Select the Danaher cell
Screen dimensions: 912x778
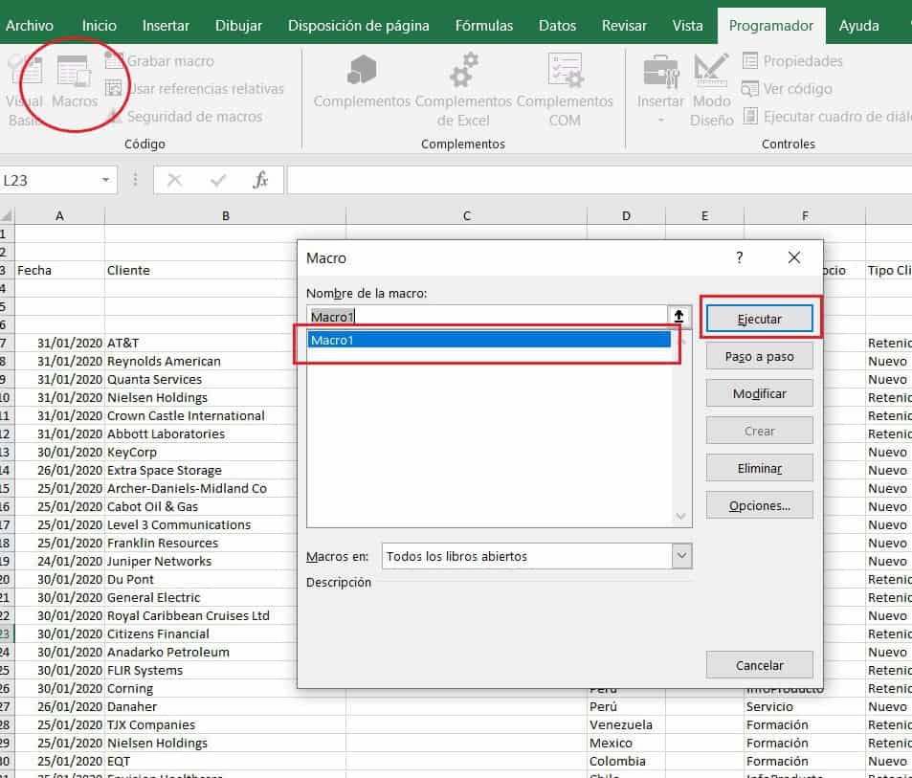(x=226, y=706)
